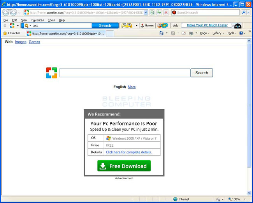The width and height of the screenshot is (253, 203).
Task: Click the magnifier icon beside SweetIM search
Action: (x=244, y=12)
